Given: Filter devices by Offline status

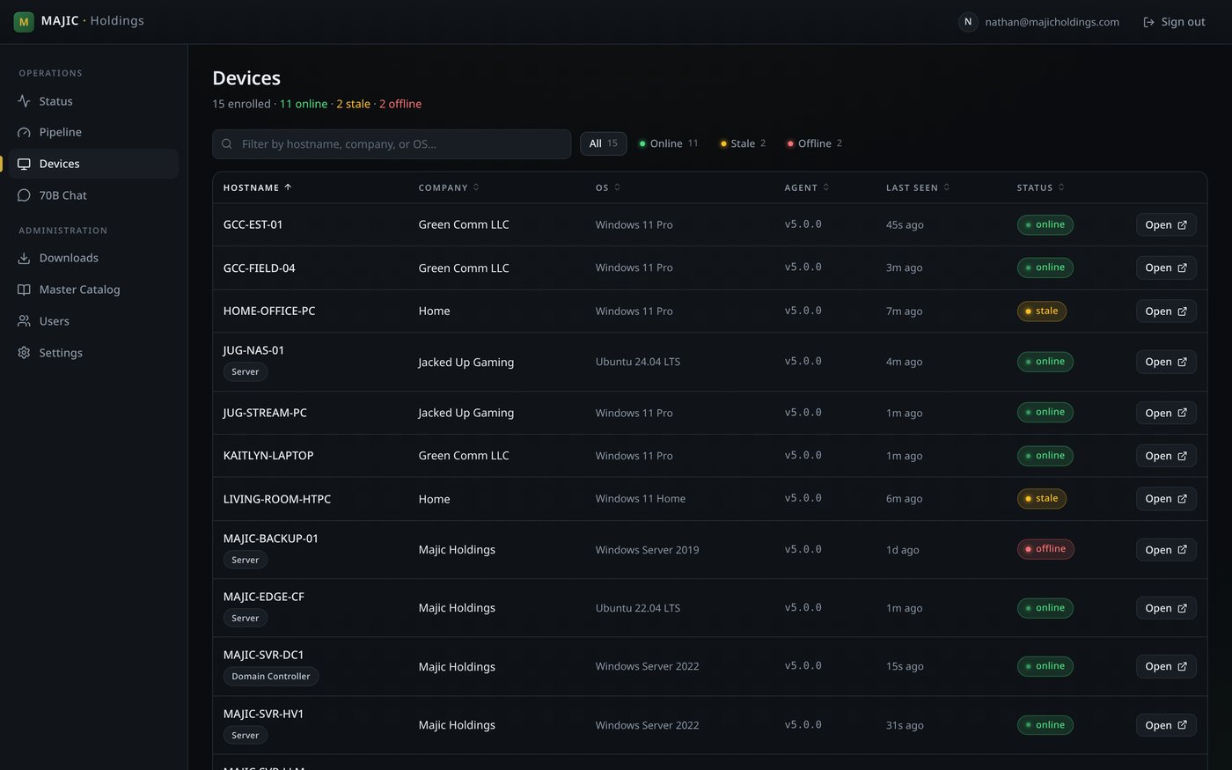Looking at the screenshot, I should pyautogui.click(x=814, y=143).
